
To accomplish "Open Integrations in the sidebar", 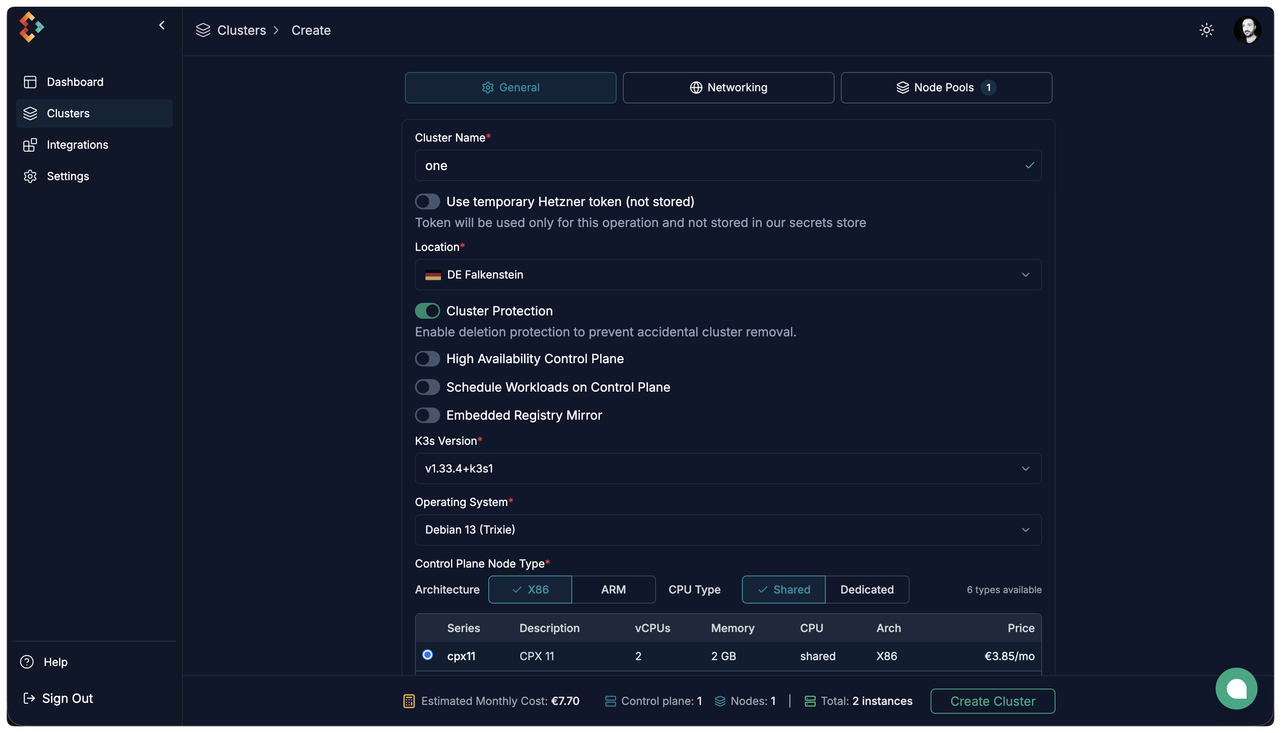I will (x=94, y=145).
